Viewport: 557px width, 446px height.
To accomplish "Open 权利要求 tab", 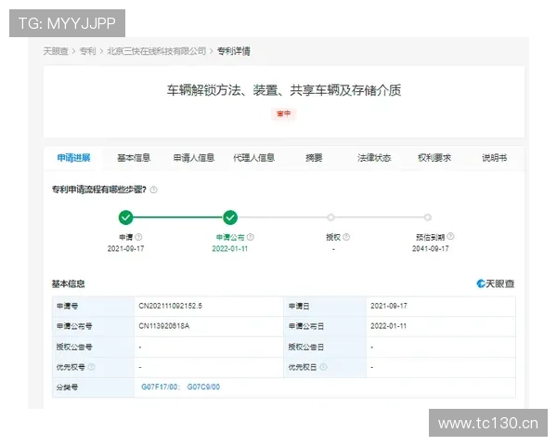I will pyautogui.click(x=434, y=158).
